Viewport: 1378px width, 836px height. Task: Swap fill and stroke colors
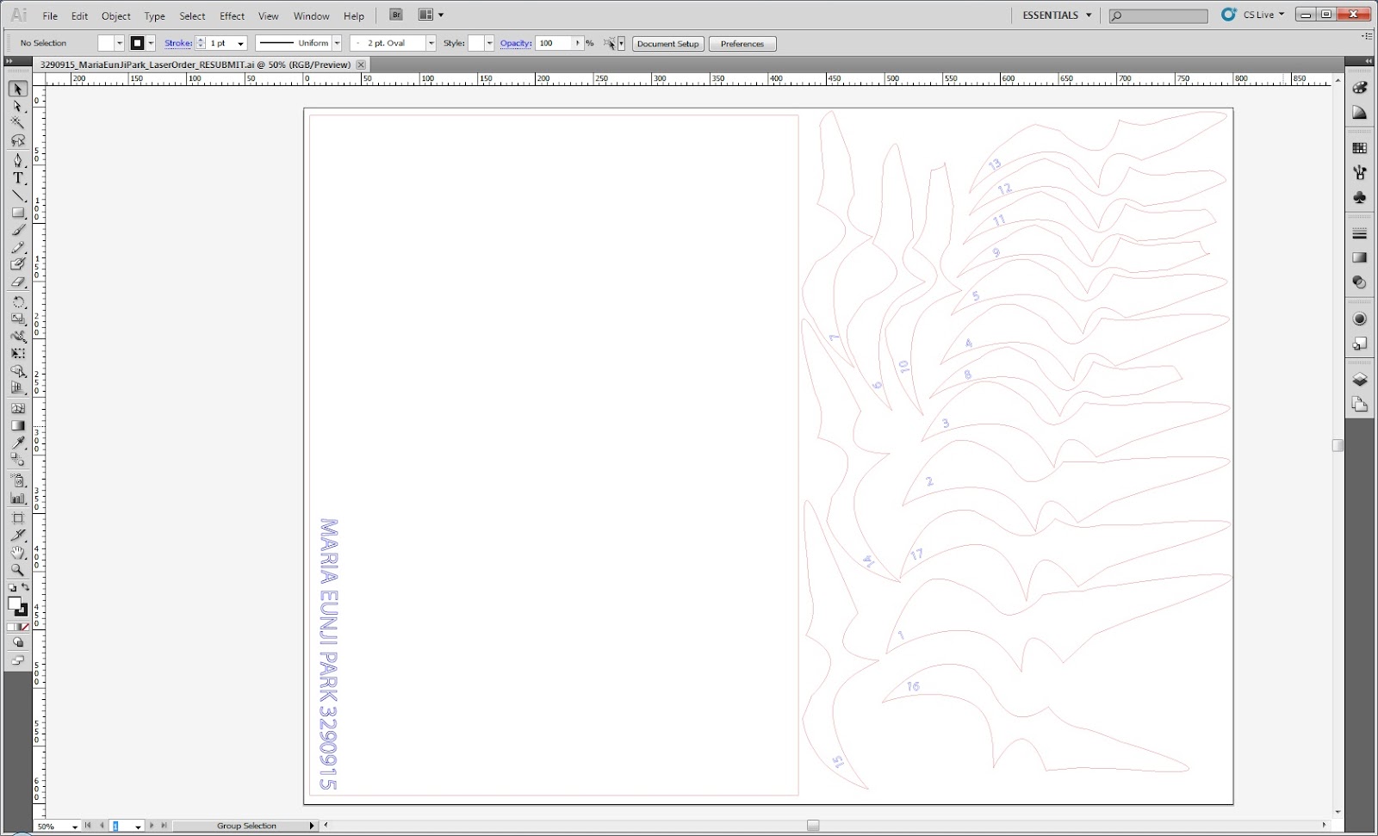[25, 588]
